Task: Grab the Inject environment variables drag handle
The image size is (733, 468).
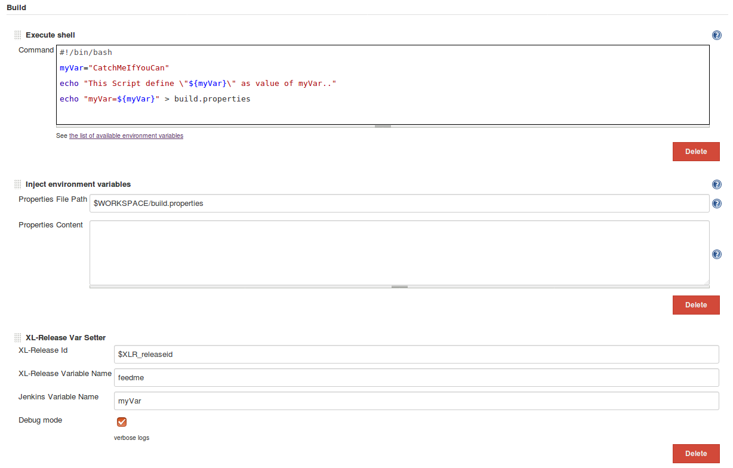Action: tap(18, 184)
